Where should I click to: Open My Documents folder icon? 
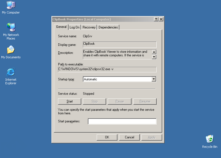[x=11, y=52]
